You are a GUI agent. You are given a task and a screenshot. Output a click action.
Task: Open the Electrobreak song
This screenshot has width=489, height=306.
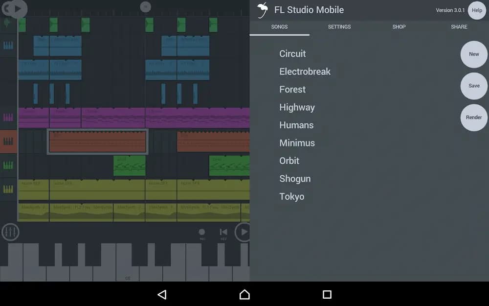pyautogui.click(x=305, y=71)
